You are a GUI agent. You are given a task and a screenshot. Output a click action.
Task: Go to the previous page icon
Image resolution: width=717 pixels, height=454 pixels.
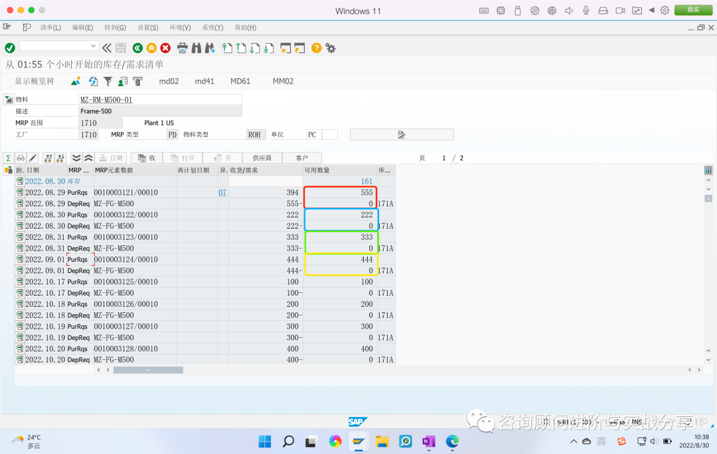tap(241, 48)
